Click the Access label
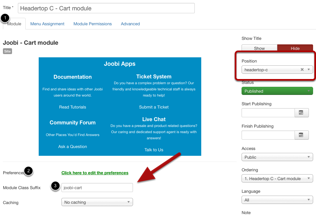 (x=248, y=149)
